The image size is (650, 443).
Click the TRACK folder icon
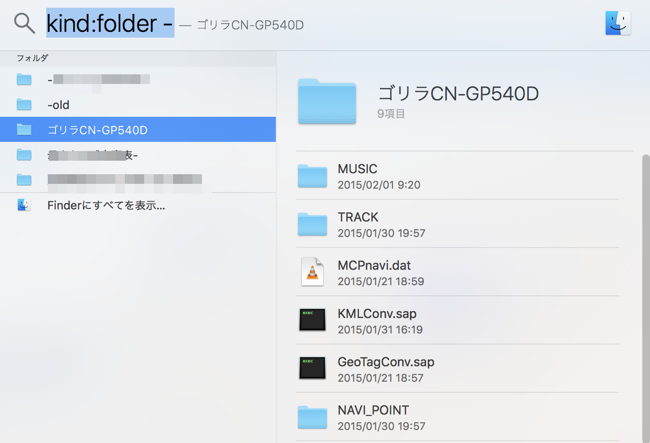pyautogui.click(x=312, y=224)
